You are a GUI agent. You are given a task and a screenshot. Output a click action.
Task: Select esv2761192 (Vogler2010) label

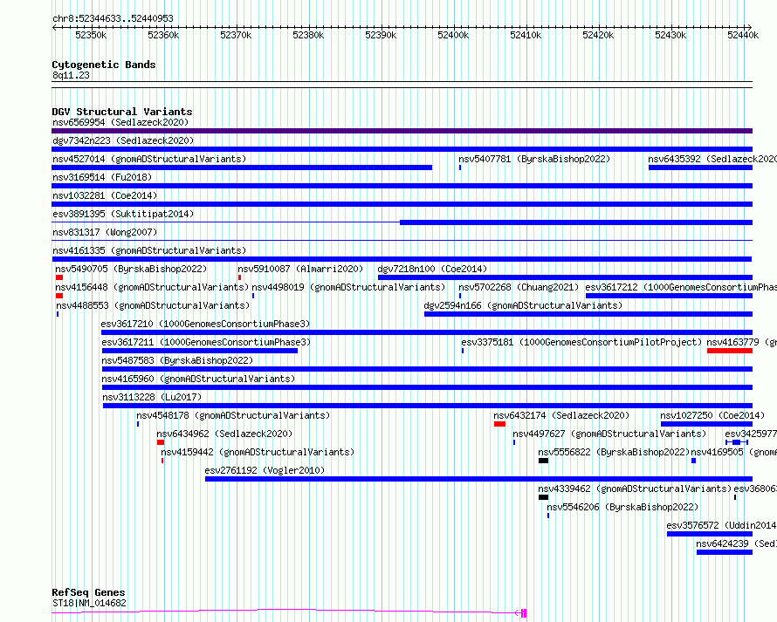pos(265,470)
